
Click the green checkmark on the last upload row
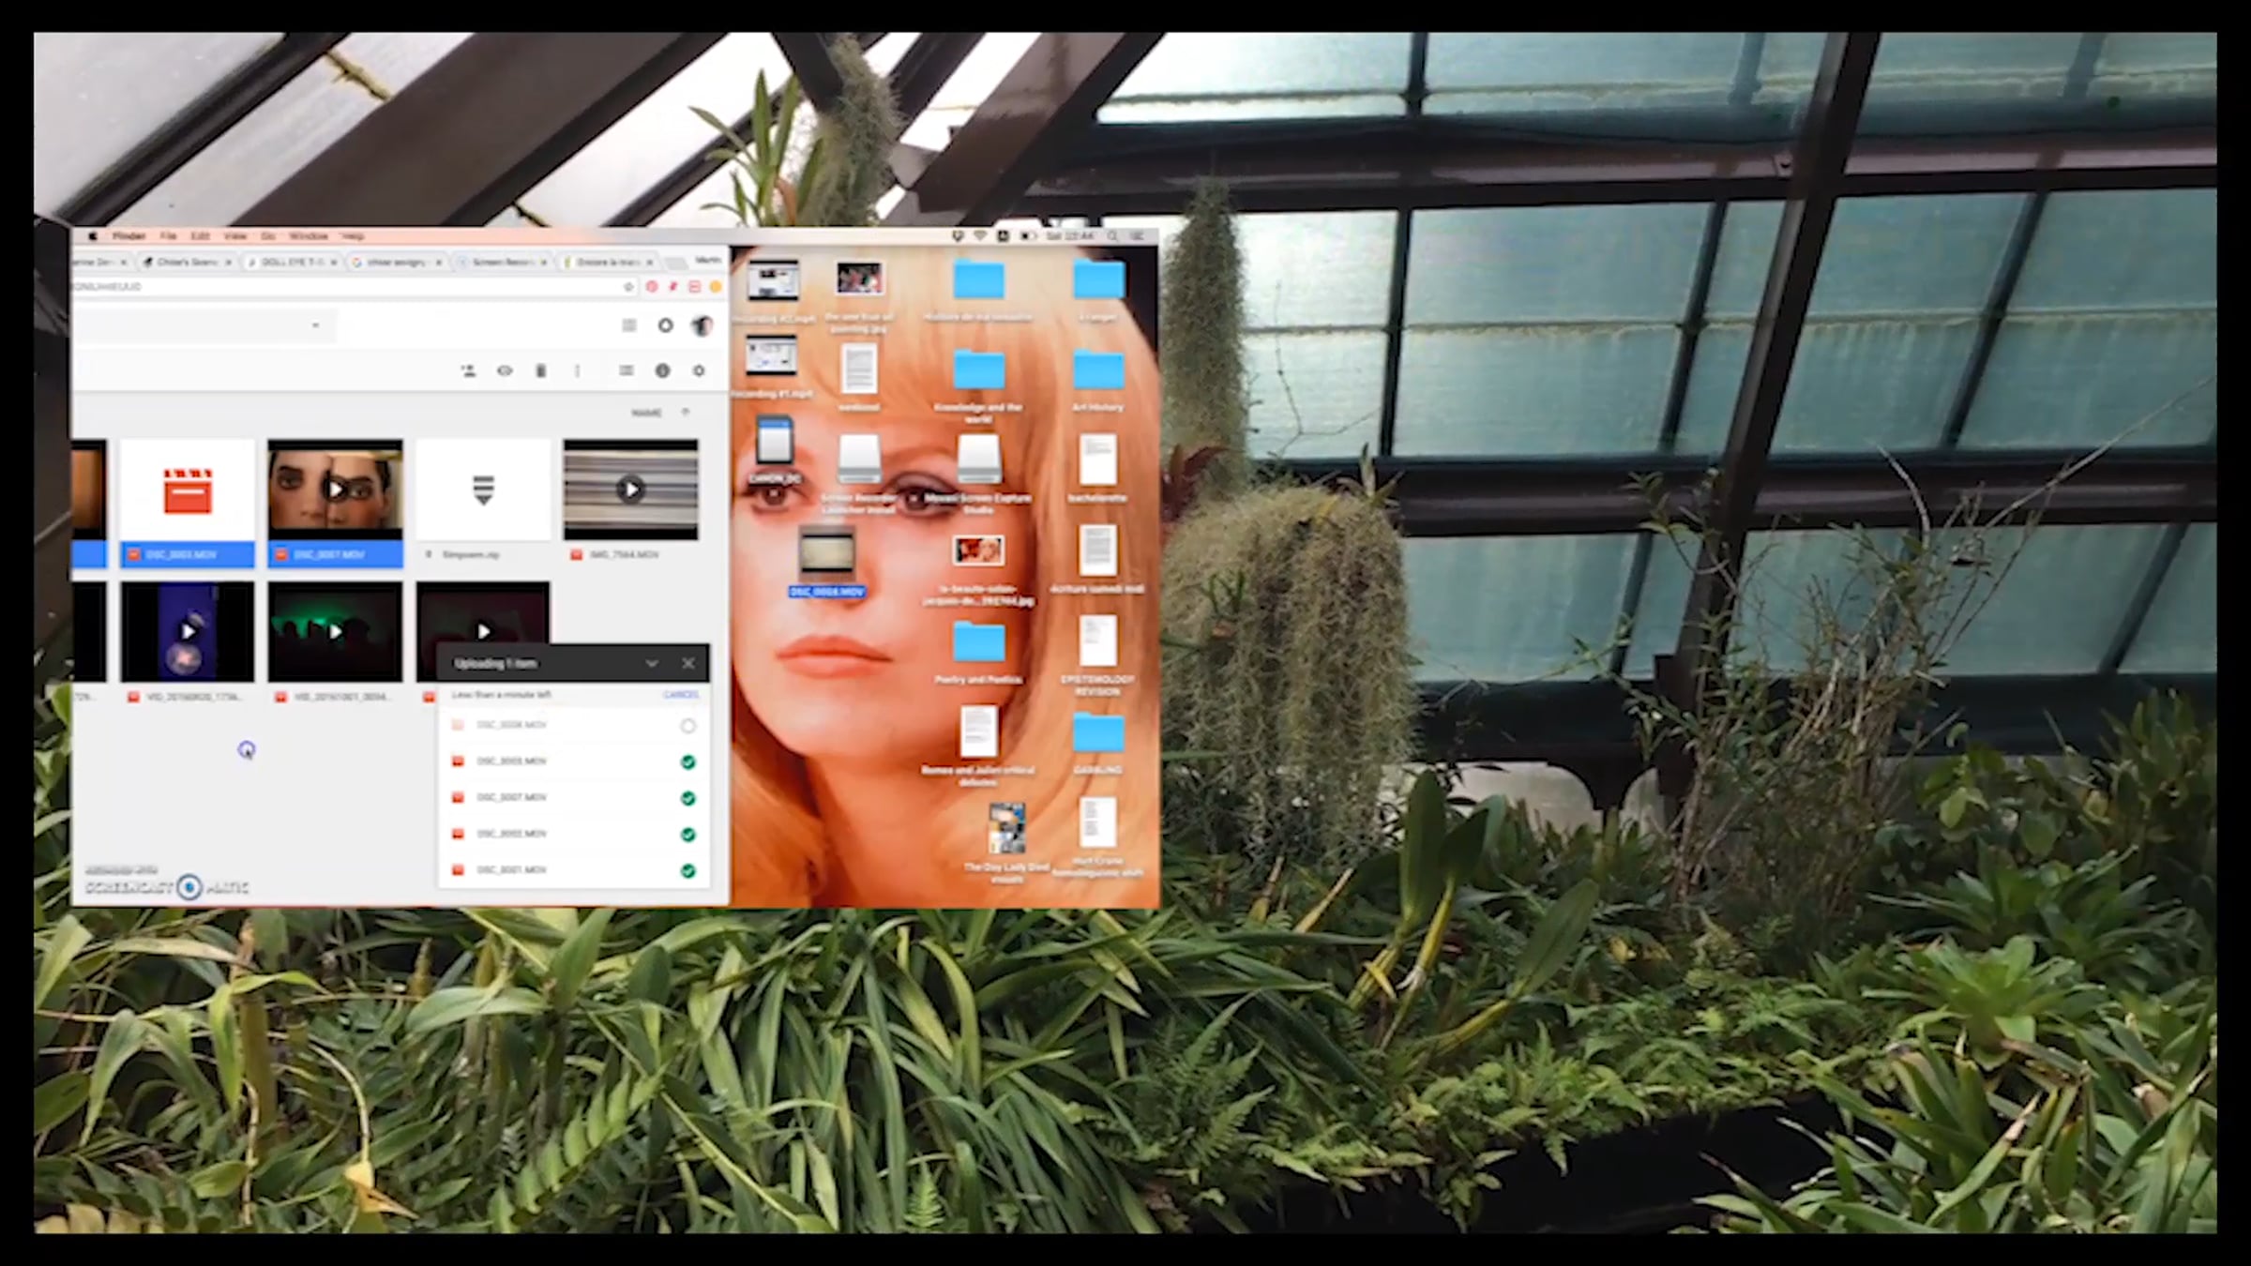[688, 871]
